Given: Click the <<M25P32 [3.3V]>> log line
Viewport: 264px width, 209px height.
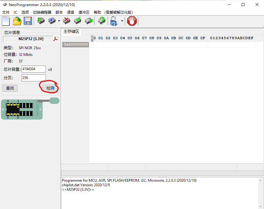Looking at the screenshot, I should [78, 190].
